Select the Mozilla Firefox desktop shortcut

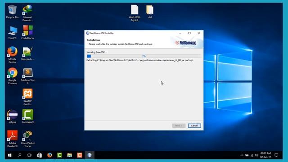(12, 55)
